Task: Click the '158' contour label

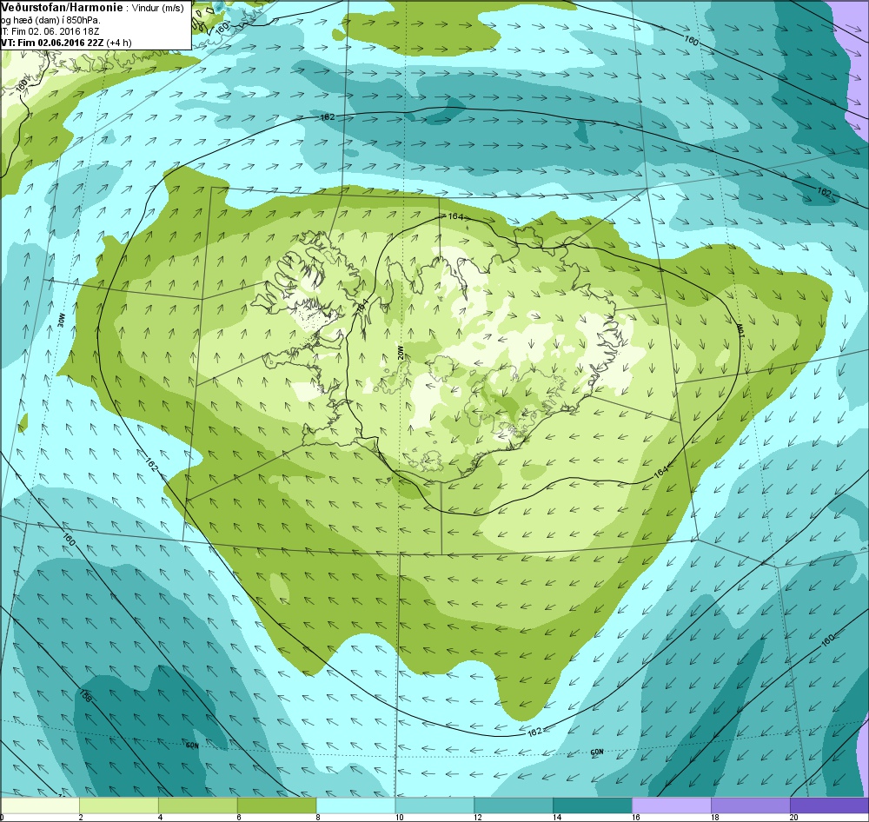Action: pyautogui.click(x=85, y=696)
